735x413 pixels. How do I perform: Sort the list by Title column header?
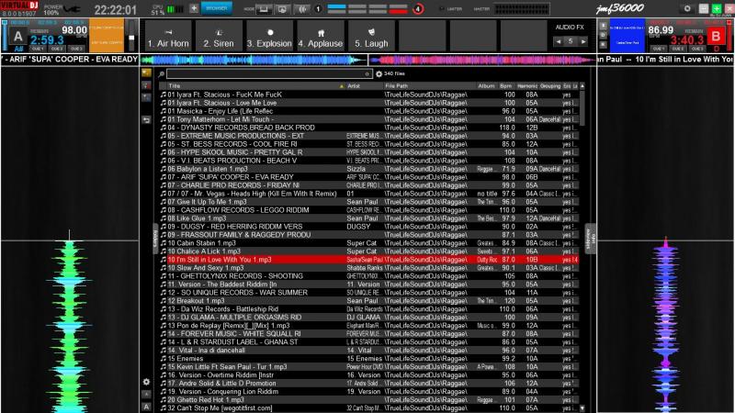(248, 84)
